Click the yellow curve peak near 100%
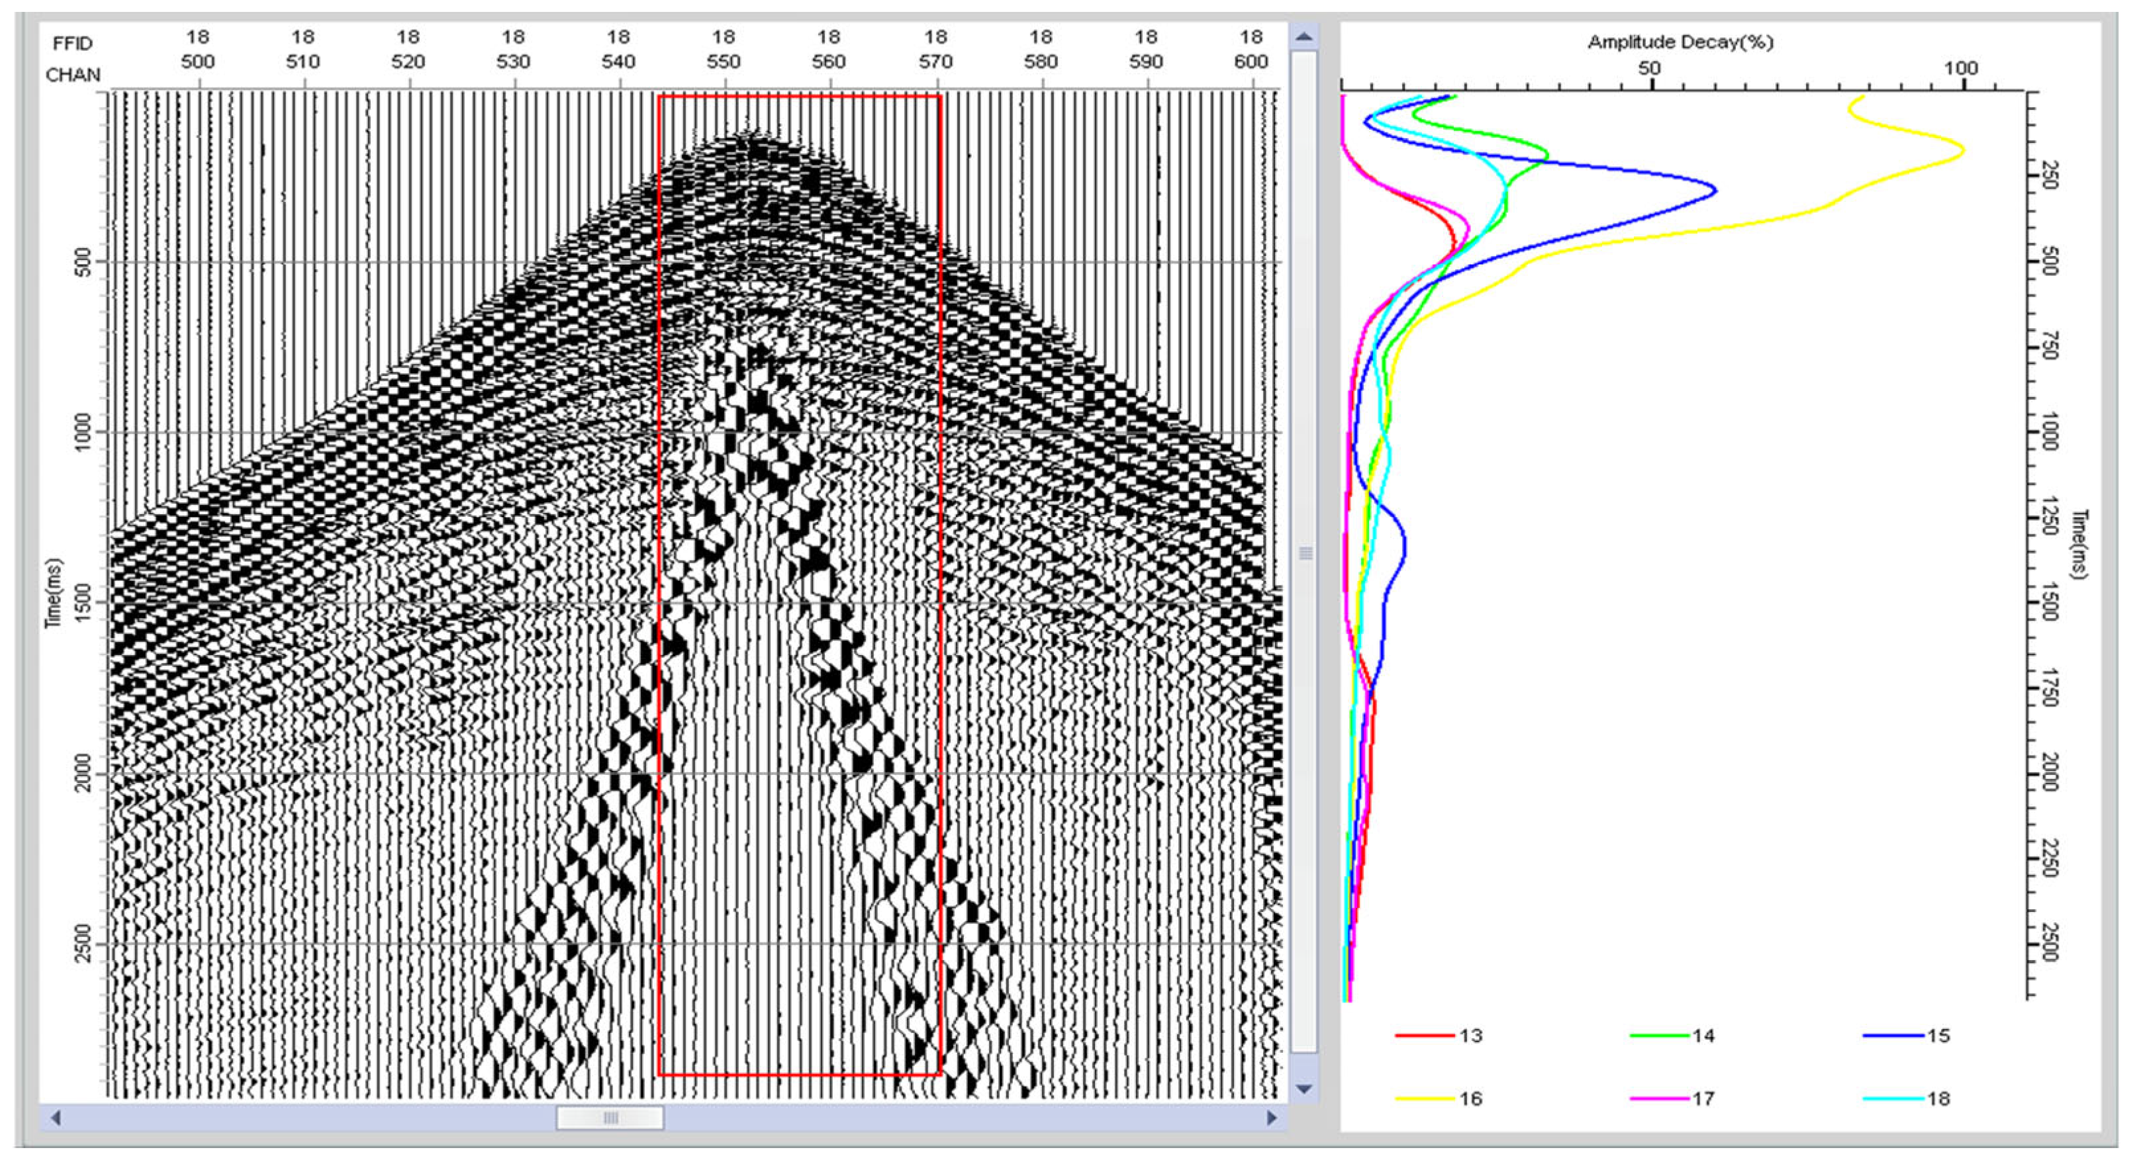Viewport: 2133px width, 1160px height. point(1962,151)
